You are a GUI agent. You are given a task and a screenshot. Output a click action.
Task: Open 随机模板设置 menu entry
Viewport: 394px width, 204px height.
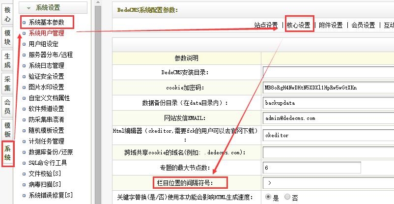pos(47,130)
